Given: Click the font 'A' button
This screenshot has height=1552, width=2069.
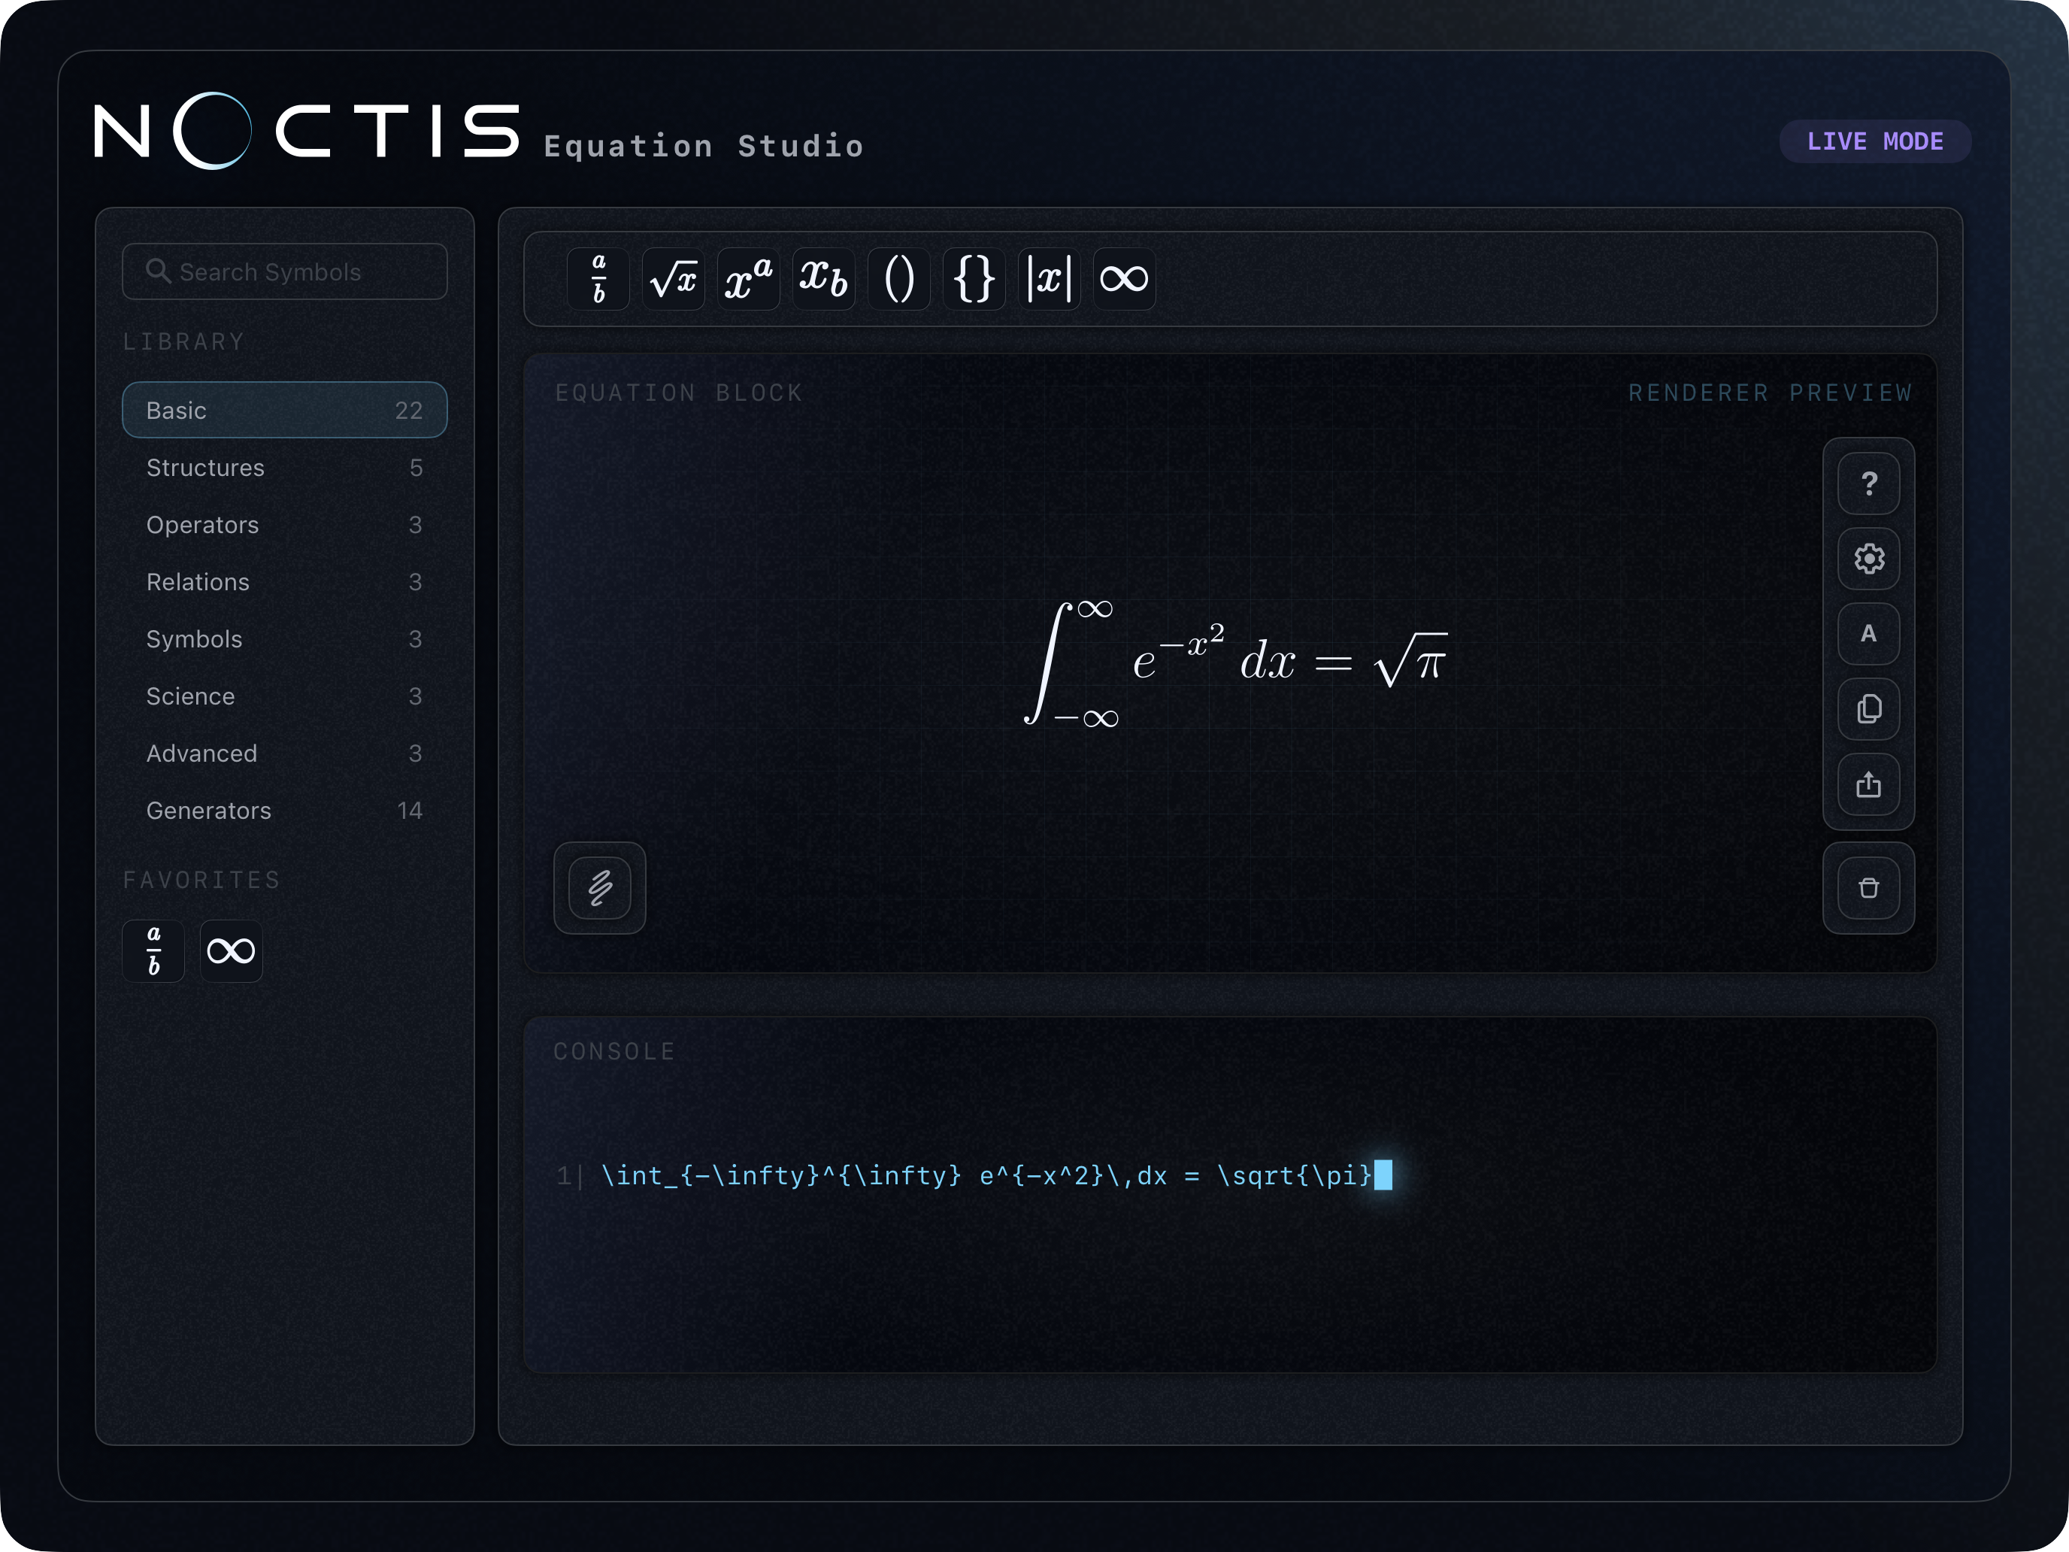Looking at the screenshot, I should coord(1869,635).
